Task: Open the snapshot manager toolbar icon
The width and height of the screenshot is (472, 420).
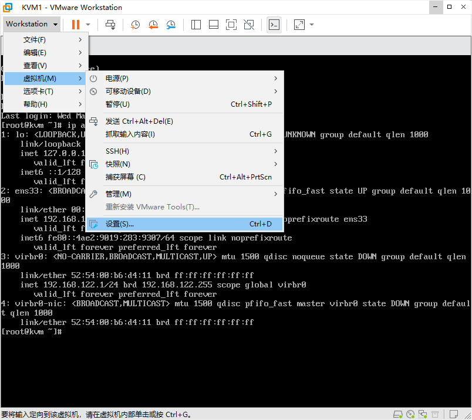Action: click(171, 25)
